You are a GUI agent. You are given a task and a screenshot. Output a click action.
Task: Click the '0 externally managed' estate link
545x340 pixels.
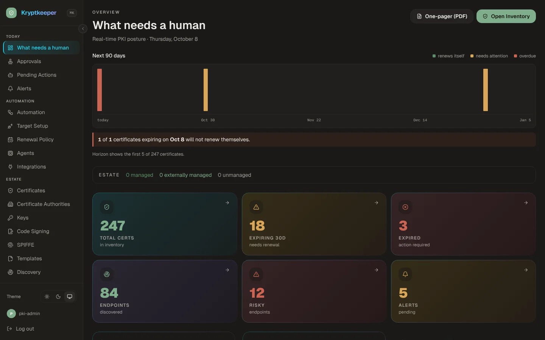[185, 175]
